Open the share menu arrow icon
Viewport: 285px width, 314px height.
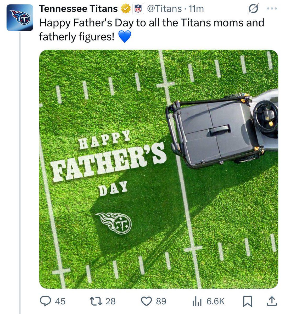(x=271, y=301)
